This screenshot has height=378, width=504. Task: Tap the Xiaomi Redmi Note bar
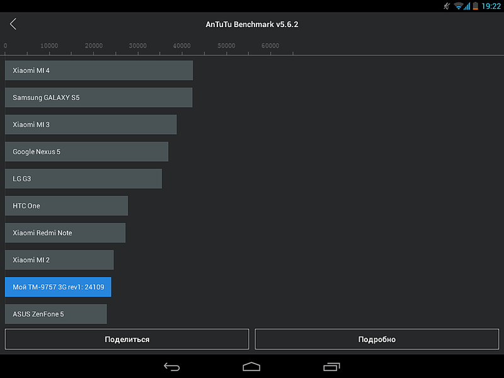(65, 232)
